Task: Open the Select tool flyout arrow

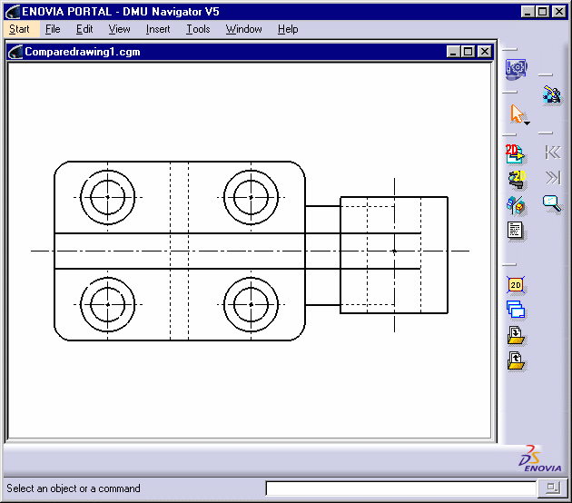Action: point(528,123)
